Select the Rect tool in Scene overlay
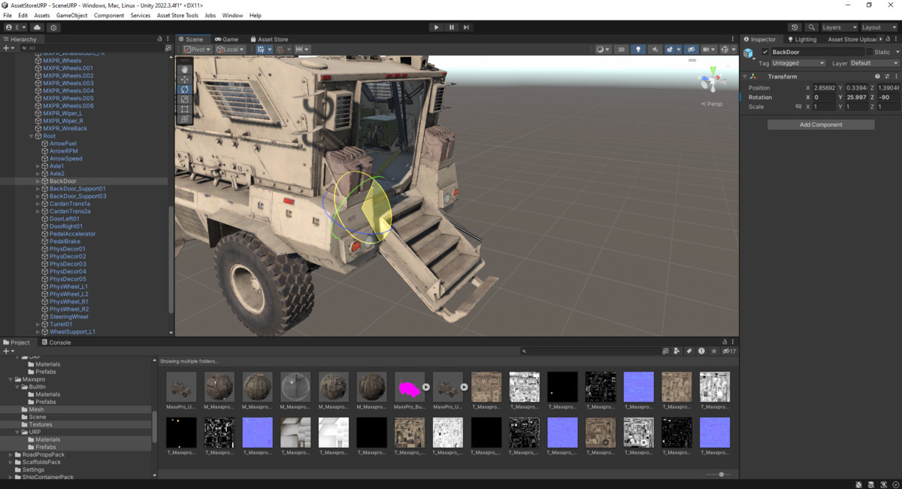 (x=185, y=109)
